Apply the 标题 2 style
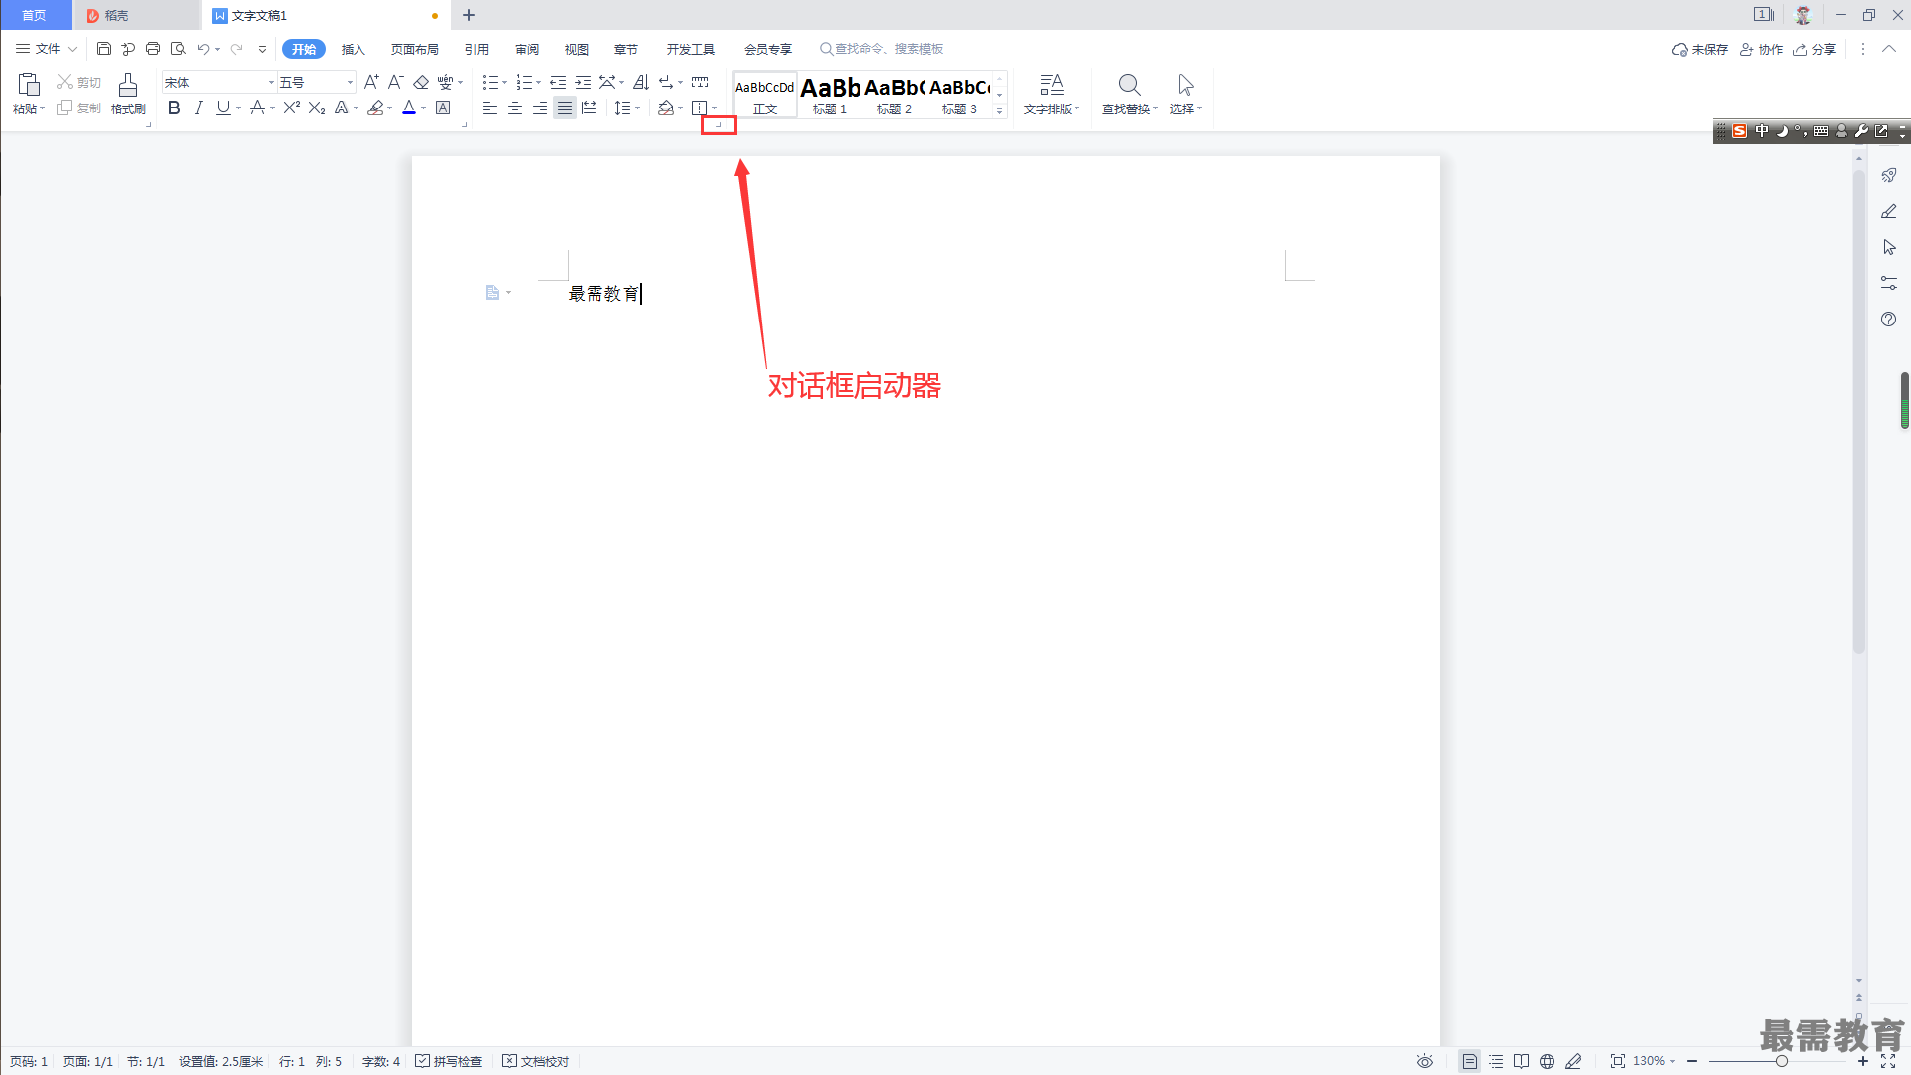This screenshot has height=1075, width=1911. click(894, 96)
